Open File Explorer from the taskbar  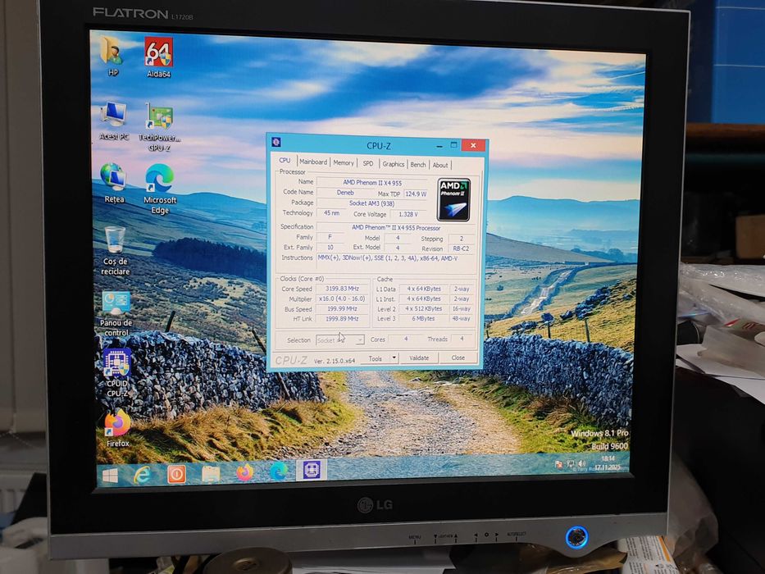point(210,473)
